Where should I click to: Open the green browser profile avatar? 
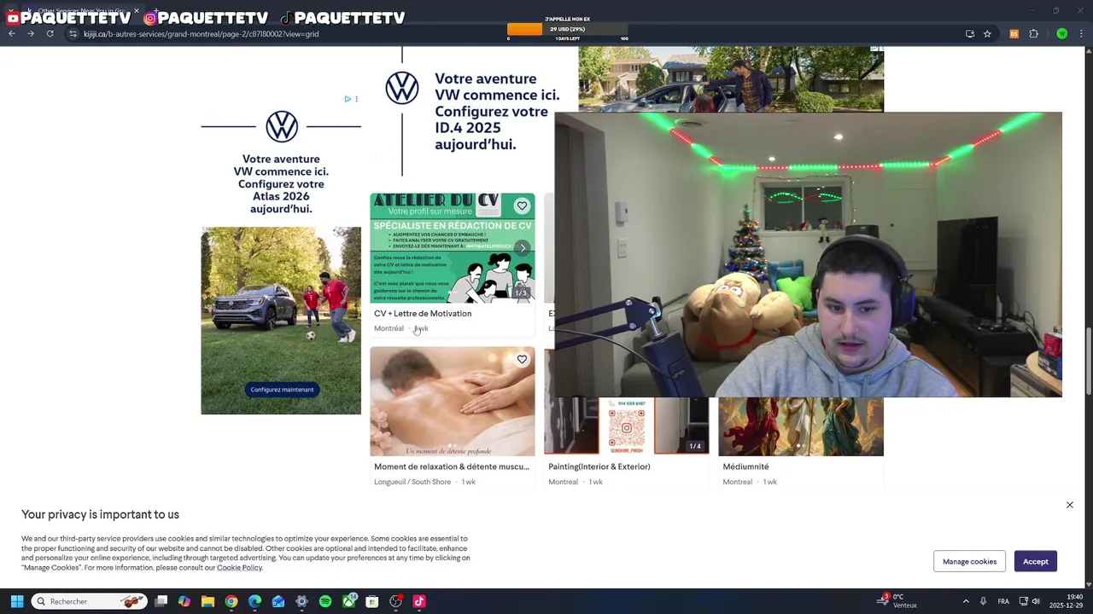[x=1061, y=34]
